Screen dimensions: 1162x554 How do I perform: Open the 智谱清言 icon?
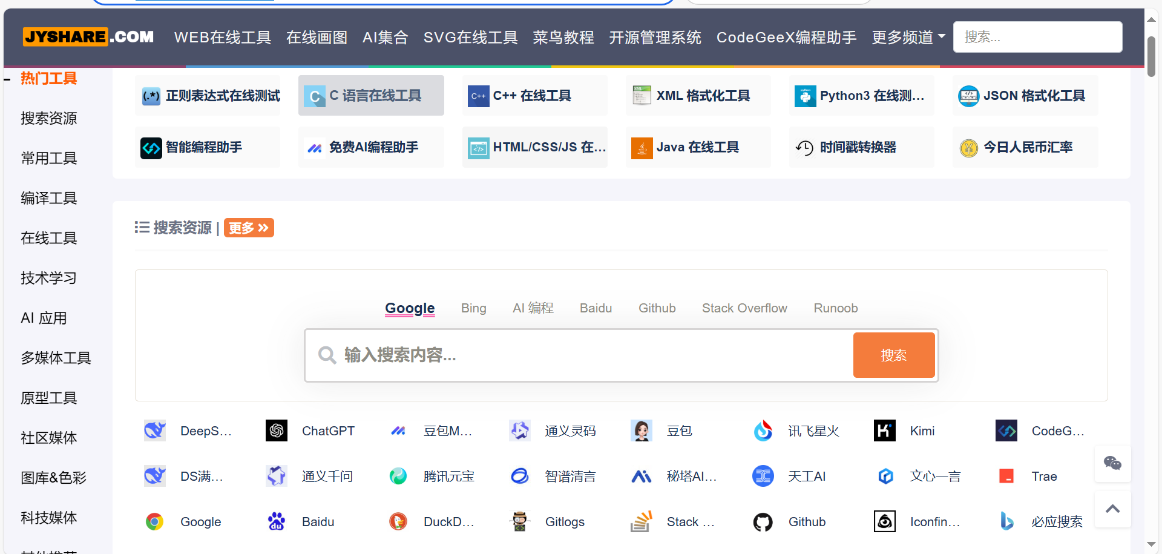520,476
